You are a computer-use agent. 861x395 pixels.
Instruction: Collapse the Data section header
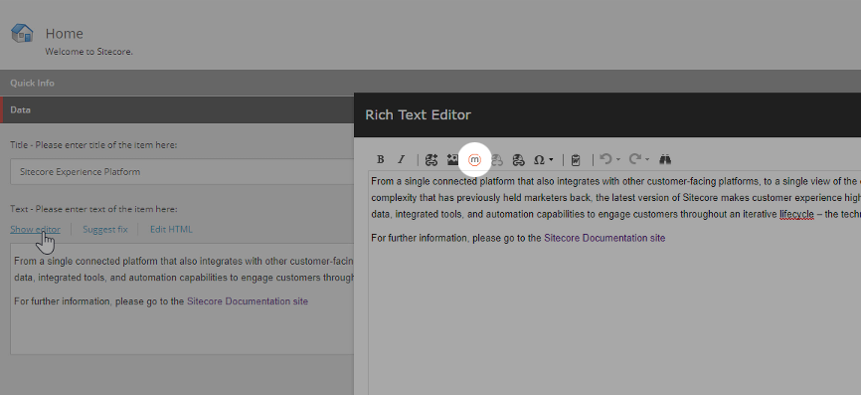pos(177,109)
